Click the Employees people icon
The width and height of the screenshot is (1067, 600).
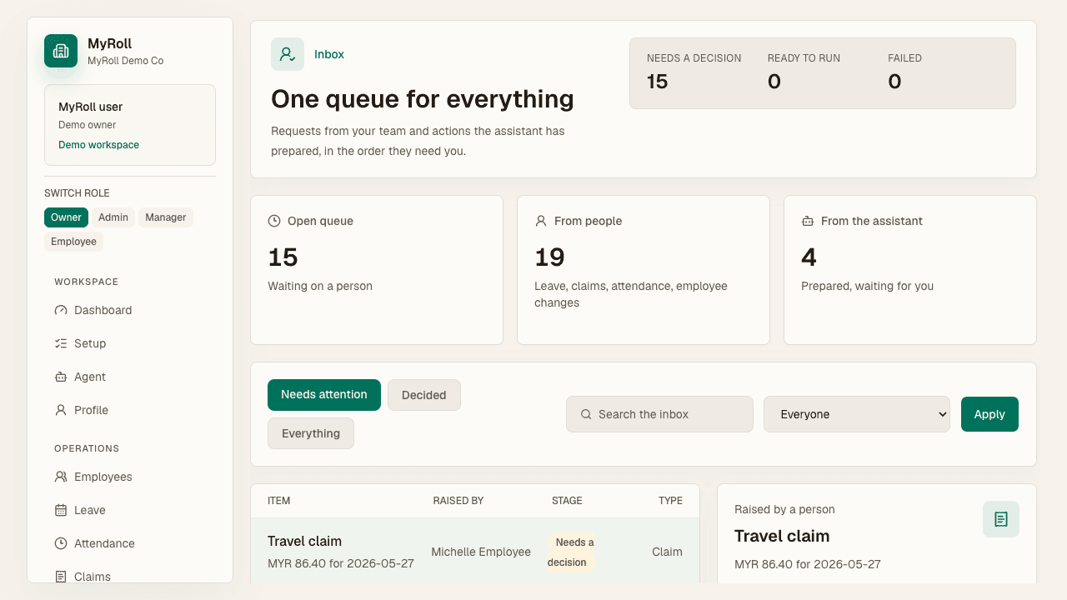61,477
